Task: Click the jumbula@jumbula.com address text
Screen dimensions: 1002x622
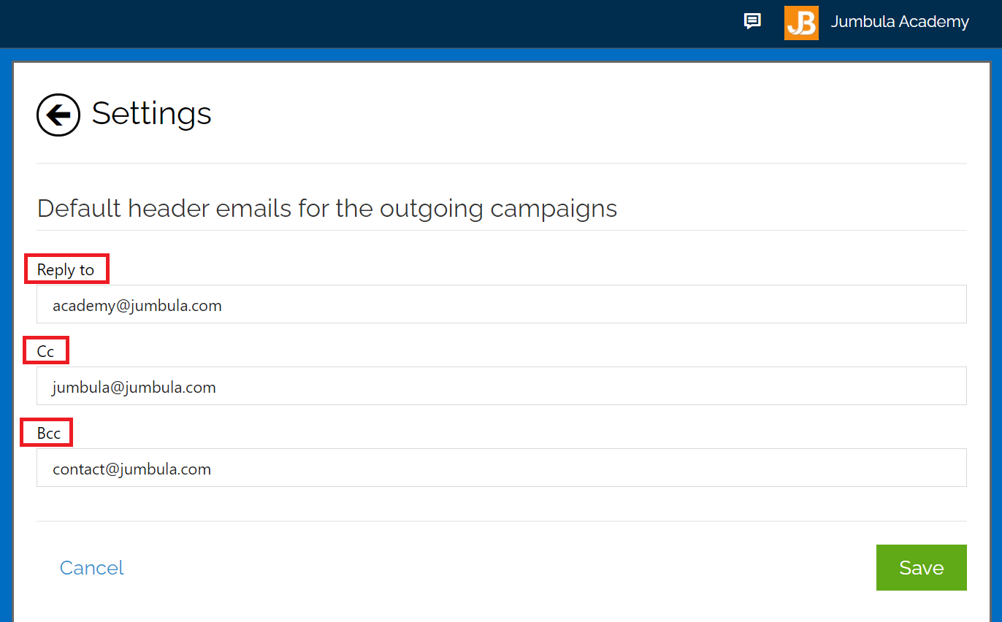Action: click(x=134, y=387)
